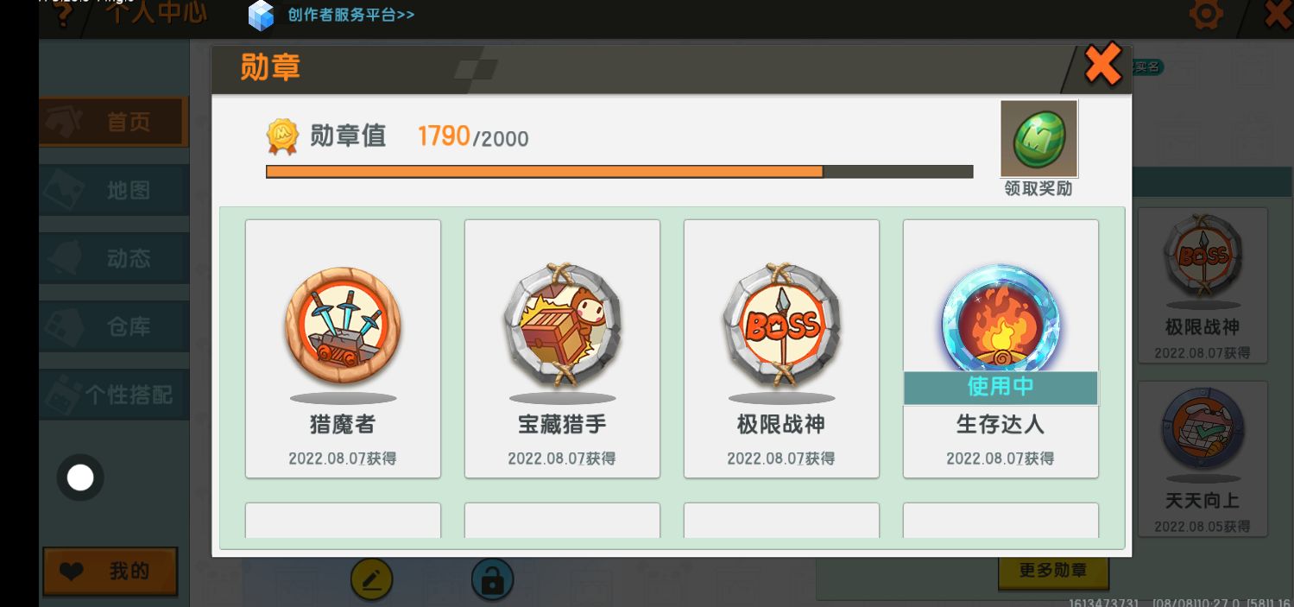Open the 首页 tab in sidebar

[x=113, y=122]
